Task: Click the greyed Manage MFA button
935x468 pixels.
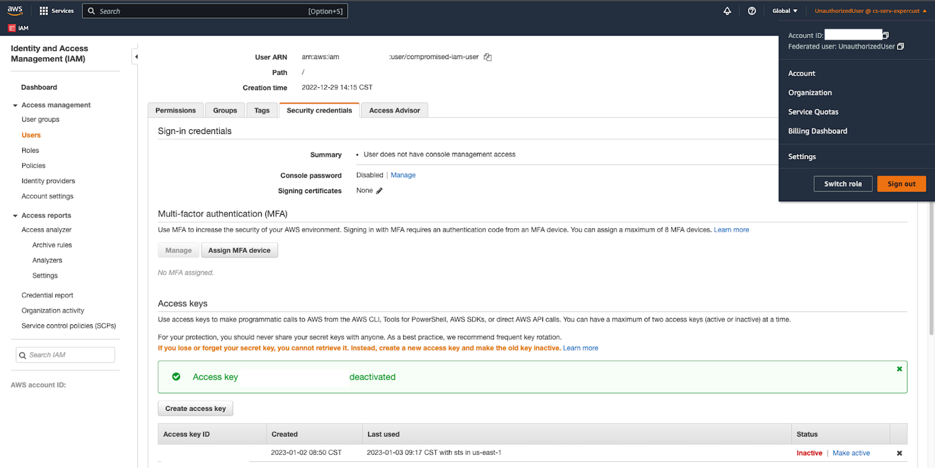Action: (178, 250)
